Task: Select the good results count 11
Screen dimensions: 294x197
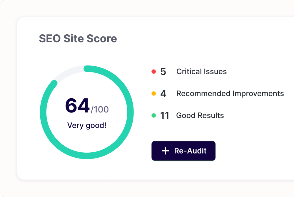Action: pyautogui.click(x=164, y=115)
